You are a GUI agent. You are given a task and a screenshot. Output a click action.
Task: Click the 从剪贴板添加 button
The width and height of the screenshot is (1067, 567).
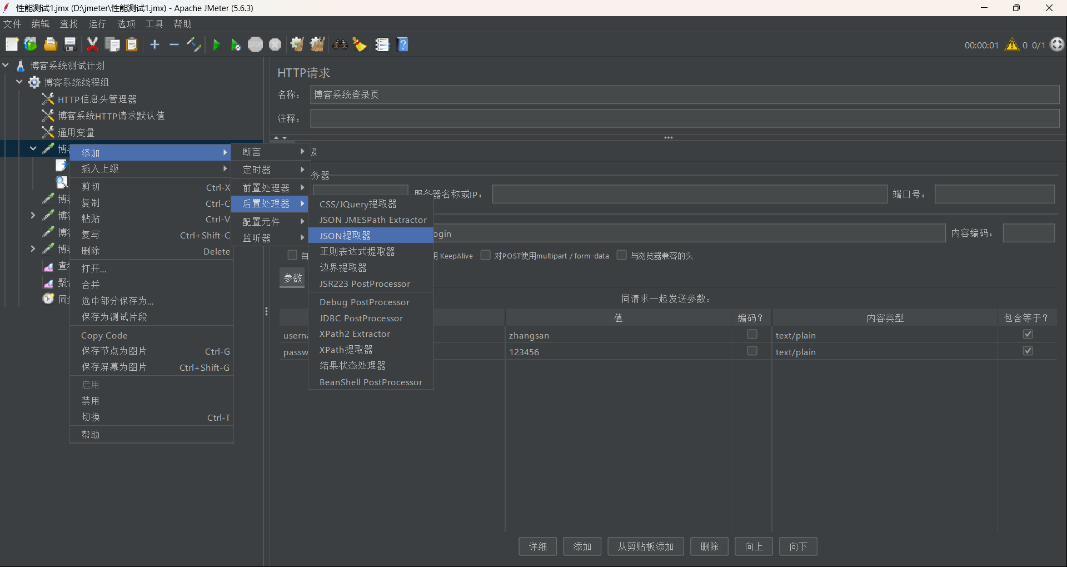tap(646, 546)
